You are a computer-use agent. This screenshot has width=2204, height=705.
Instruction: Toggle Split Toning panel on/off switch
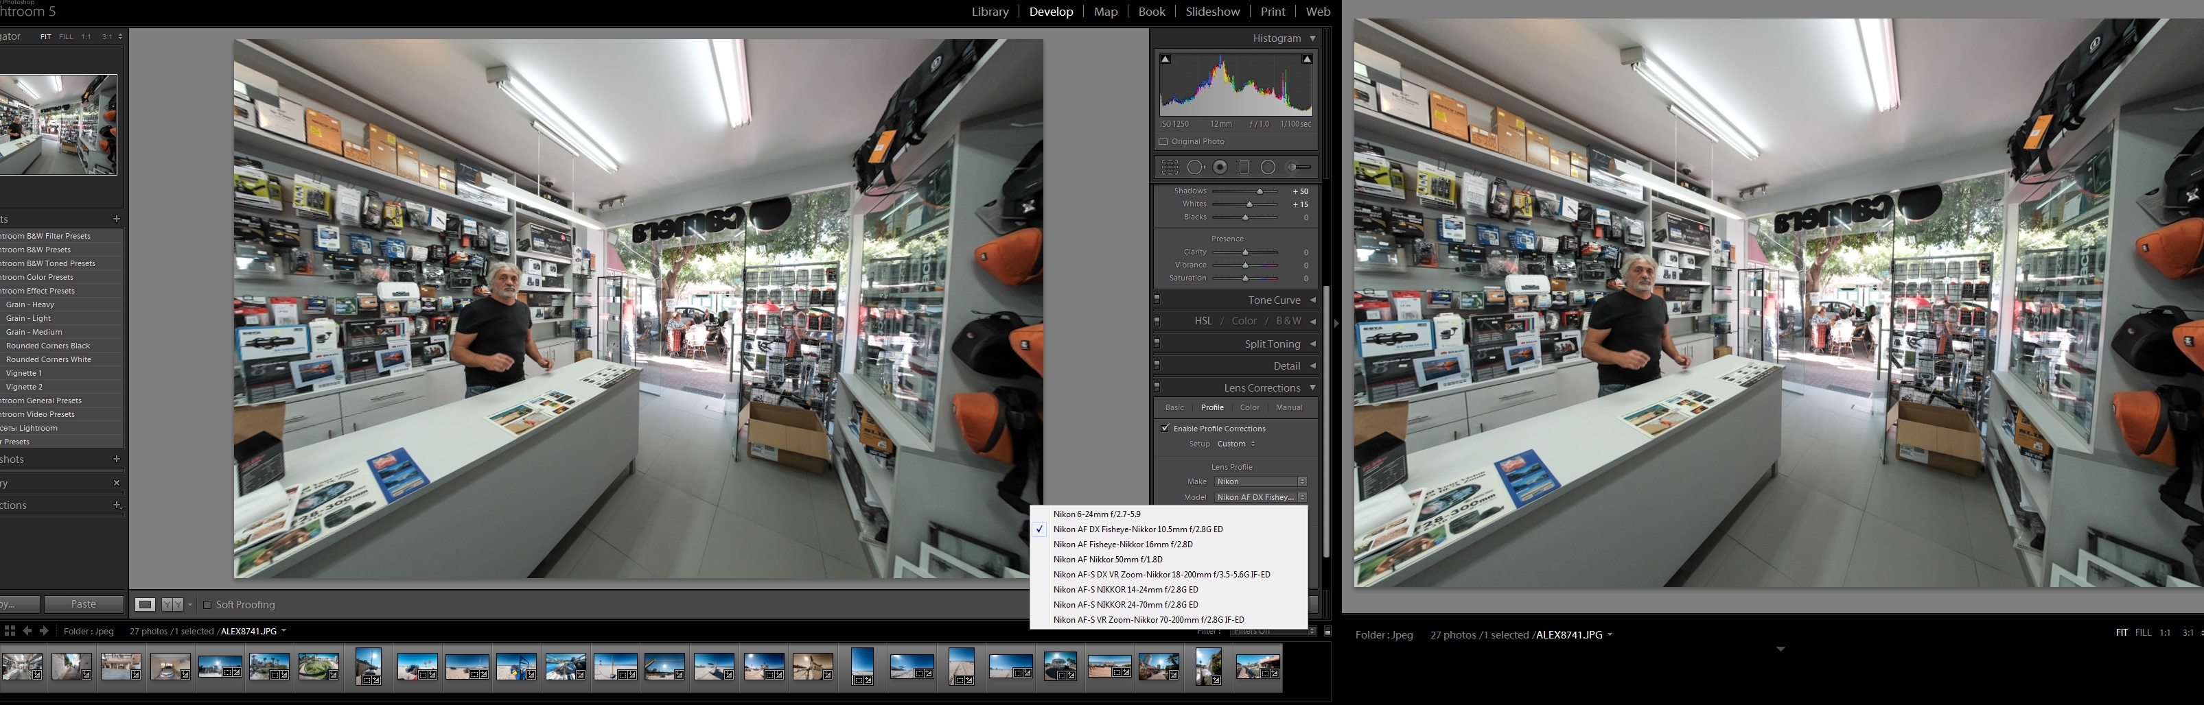1158,344
